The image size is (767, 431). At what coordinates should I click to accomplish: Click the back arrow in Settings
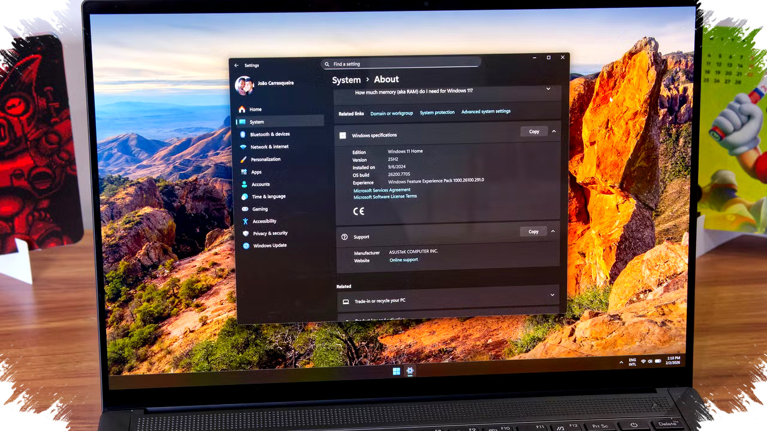237,65
